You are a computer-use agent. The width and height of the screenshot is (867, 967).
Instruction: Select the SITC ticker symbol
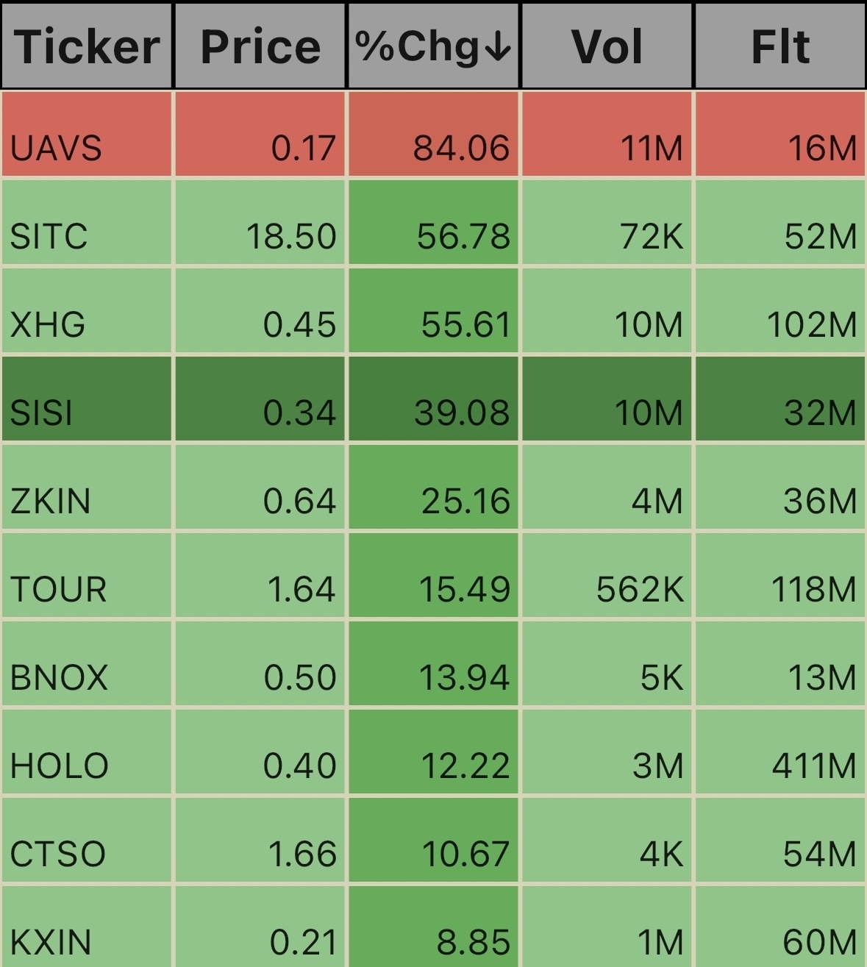point(49,237)
